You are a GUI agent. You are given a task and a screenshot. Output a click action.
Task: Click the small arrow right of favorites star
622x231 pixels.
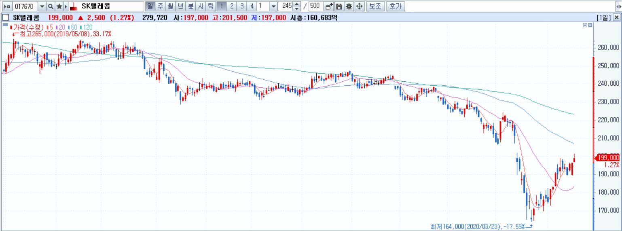pyautogui.click(x=66, y=6)
